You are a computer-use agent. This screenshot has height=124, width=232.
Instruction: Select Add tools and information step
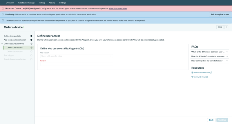click(15, 40)
